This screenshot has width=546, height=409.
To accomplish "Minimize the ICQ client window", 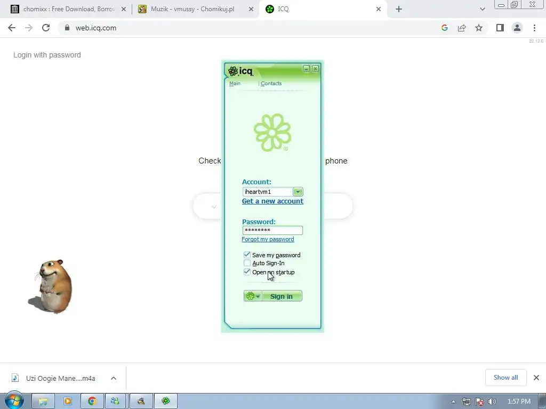I will pyautogui.click(x=306, y=69).
